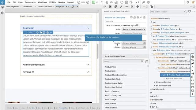Screen dimensions: 196x110
Task: Open the element properties sliders panel
Action: pos(110,6)
